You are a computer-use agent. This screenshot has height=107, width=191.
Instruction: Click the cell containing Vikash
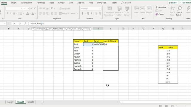78,54
